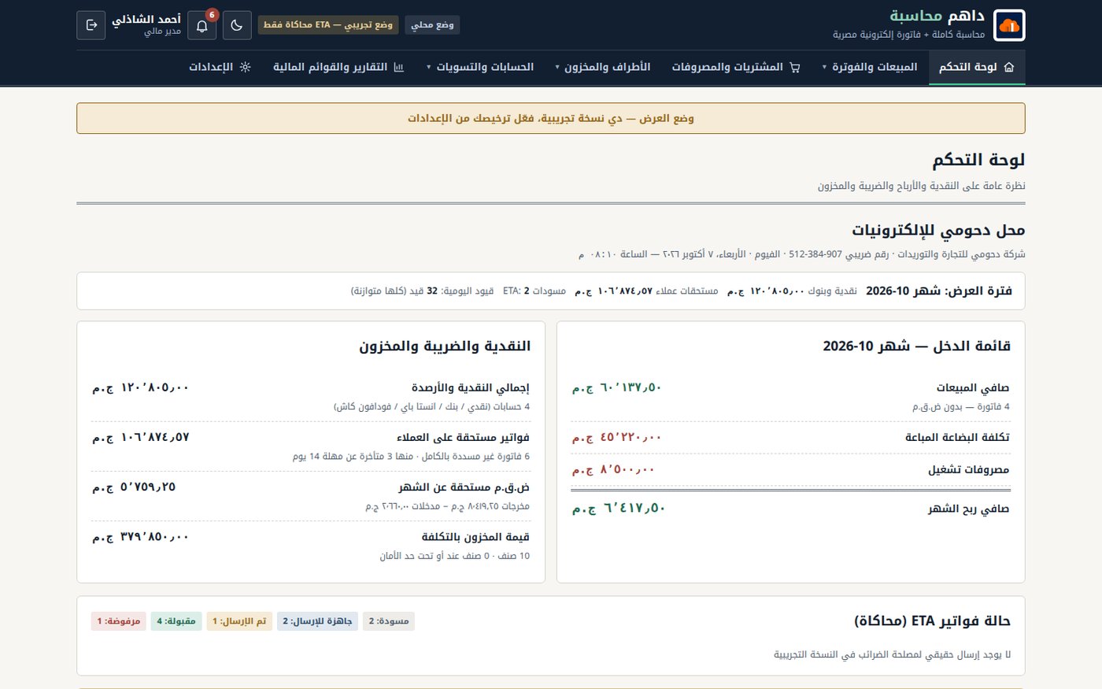1102x689 pixels.
Task: Open الإعدادات settings menu
Action: (220, 67)
